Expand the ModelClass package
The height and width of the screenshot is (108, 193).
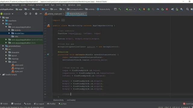point(9,33)
